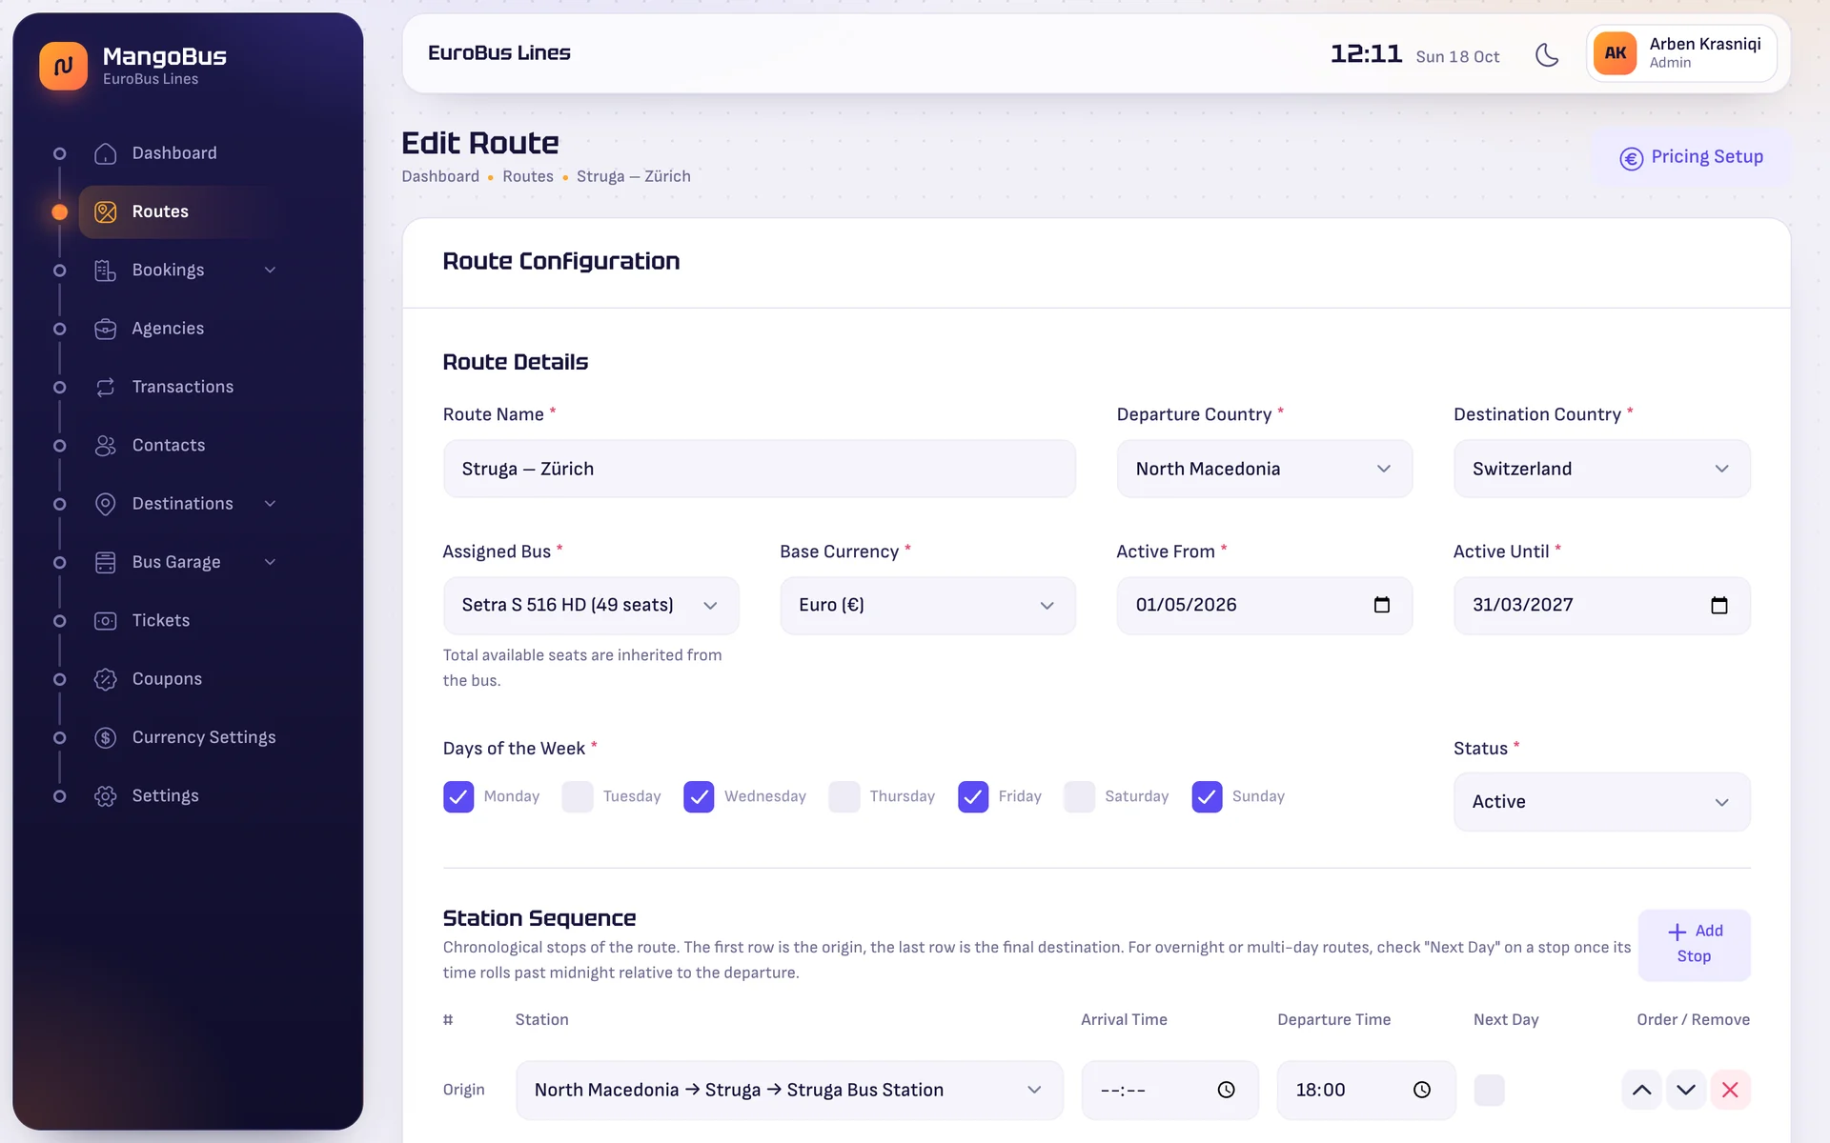Remove the Origin stop row
Image resolution: width=1830 pixels, height=1143 pixels.
pos(1730,1090)
